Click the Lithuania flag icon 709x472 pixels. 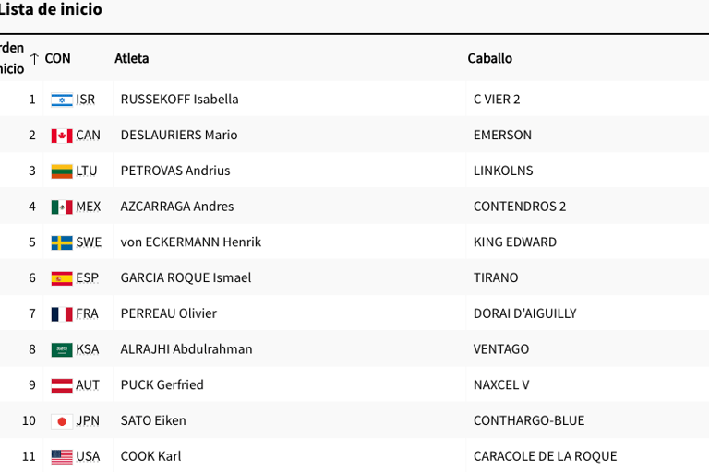62,171
